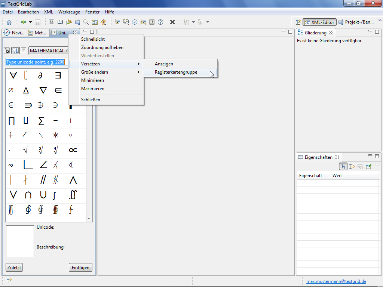383x287 pixels.
Task: Click the Open Perspective icon beside XML-Editor
Action: tap(298, 22)
